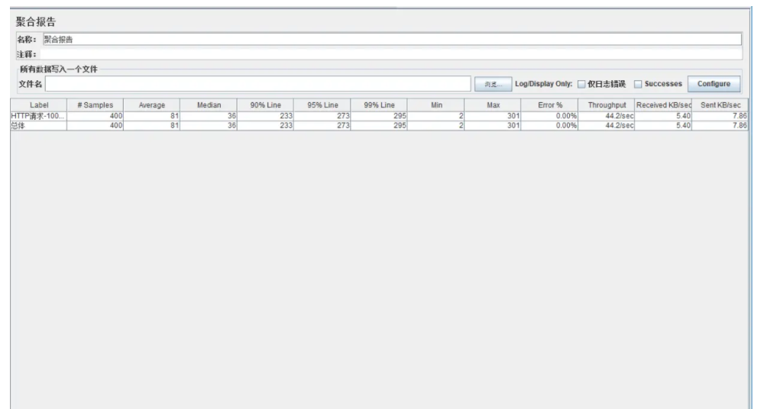Select the Received KB/sec column header
The width and height of the screenshot is (764, 409).
click(663, 105)
